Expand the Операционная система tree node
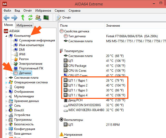This screenshot has width=166, height=138. click(x=6, y=83)
